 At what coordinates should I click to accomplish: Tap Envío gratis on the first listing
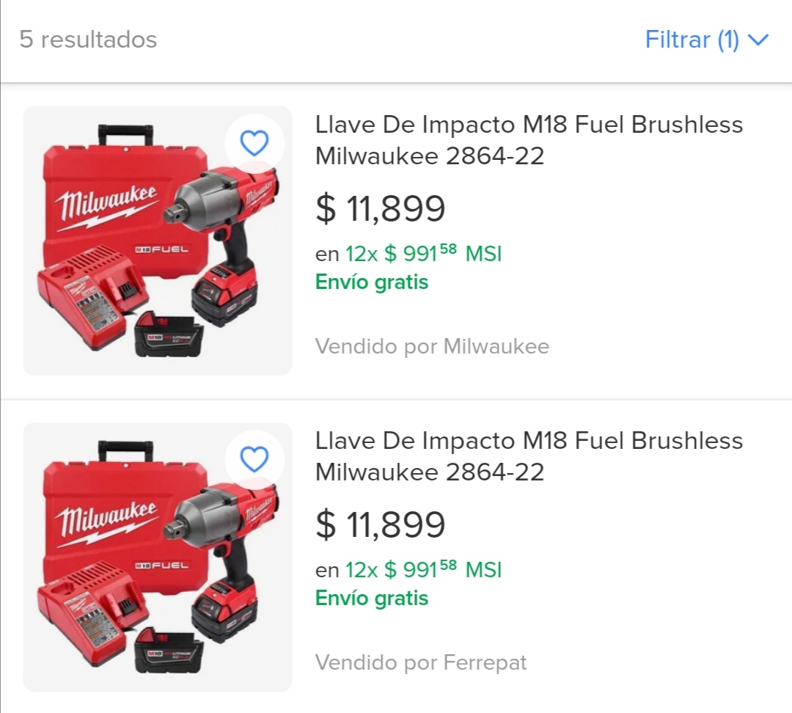pos(372,282)
